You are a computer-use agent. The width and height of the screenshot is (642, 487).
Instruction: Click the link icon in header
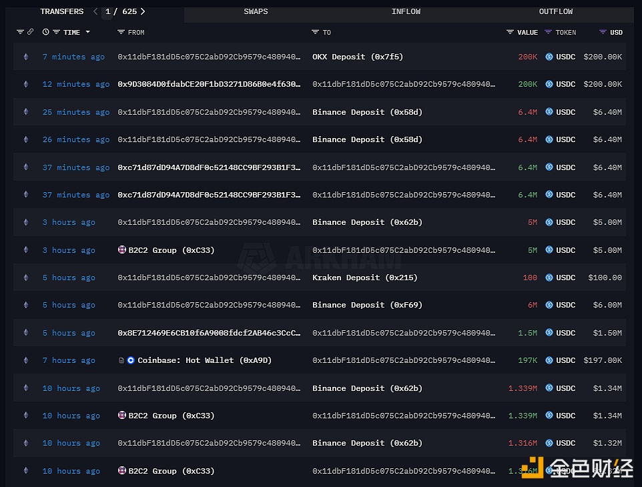click(x=30, y=31)
